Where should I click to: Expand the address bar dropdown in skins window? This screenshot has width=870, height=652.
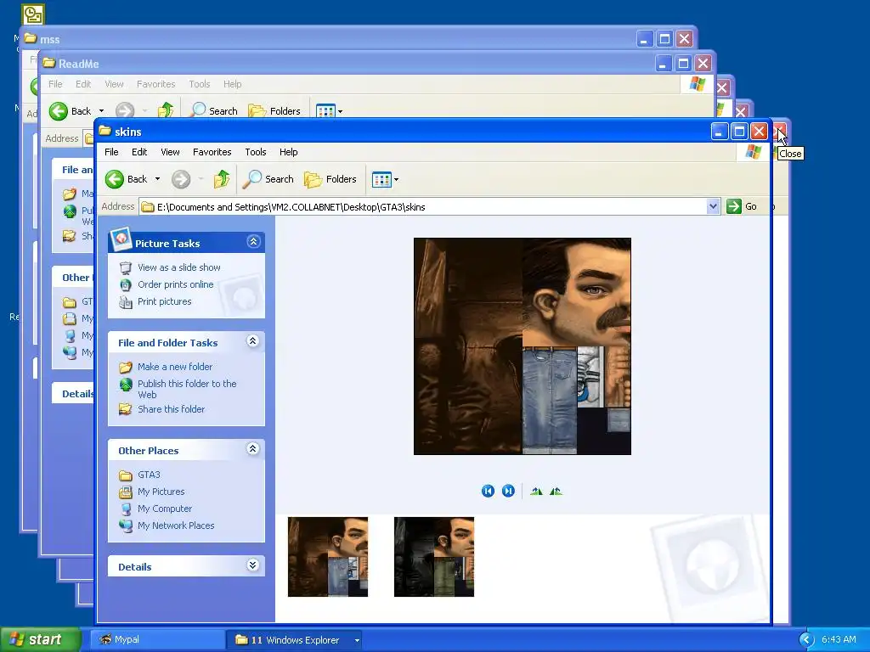coord(713,207)
